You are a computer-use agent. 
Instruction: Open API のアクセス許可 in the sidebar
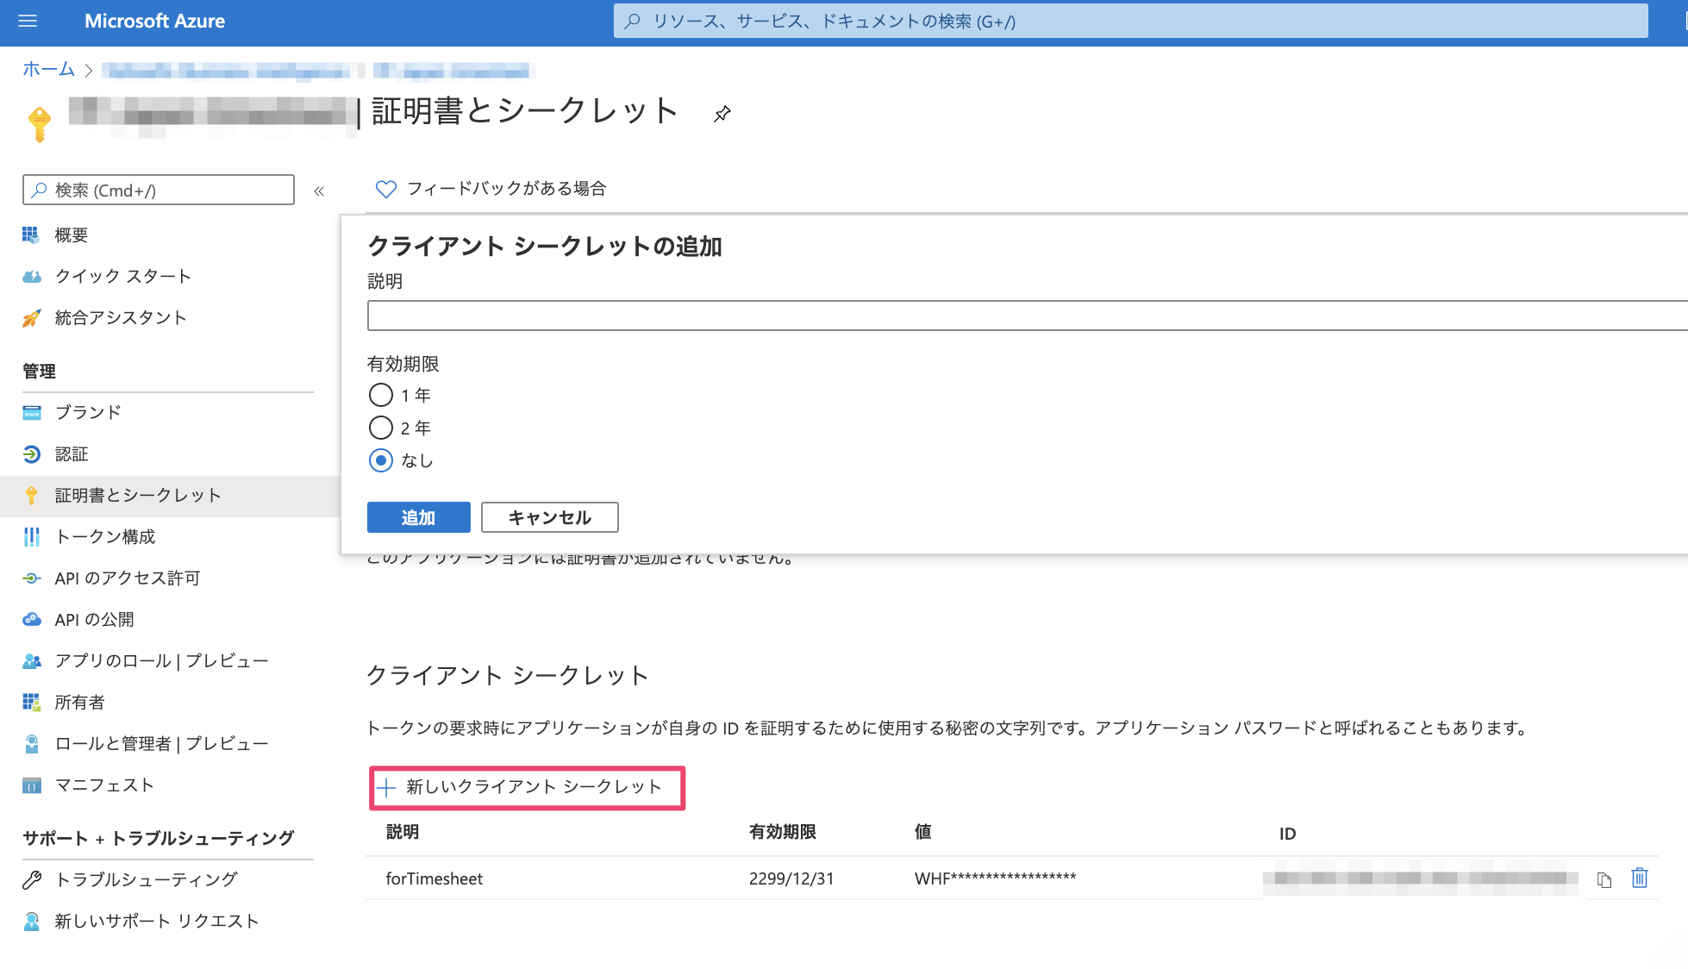[127, 578]
